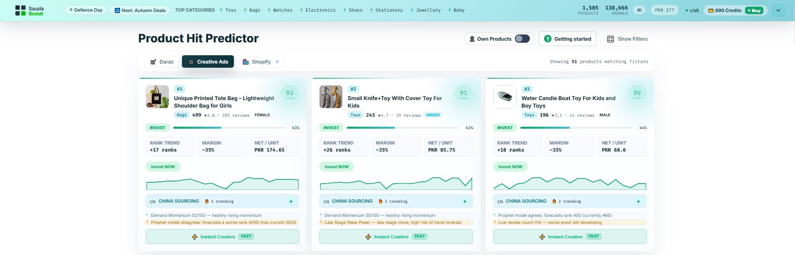The height and width of the screenshot is (255, 795).
Task: Open the header account dropdown chevron
Action: (x=778, y=10)
